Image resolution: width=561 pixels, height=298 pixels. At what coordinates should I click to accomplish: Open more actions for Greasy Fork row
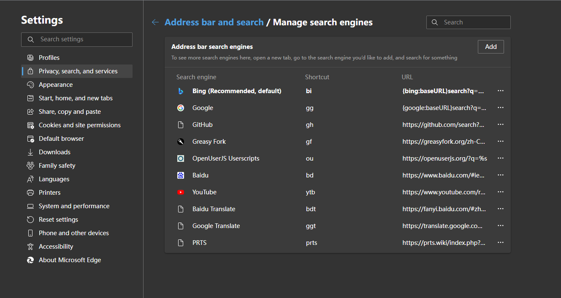coord(501,142)
